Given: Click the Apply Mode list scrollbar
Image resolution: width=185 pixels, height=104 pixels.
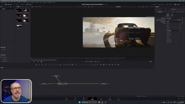Looking at the screenshot, I should click(x=180, y=28).
